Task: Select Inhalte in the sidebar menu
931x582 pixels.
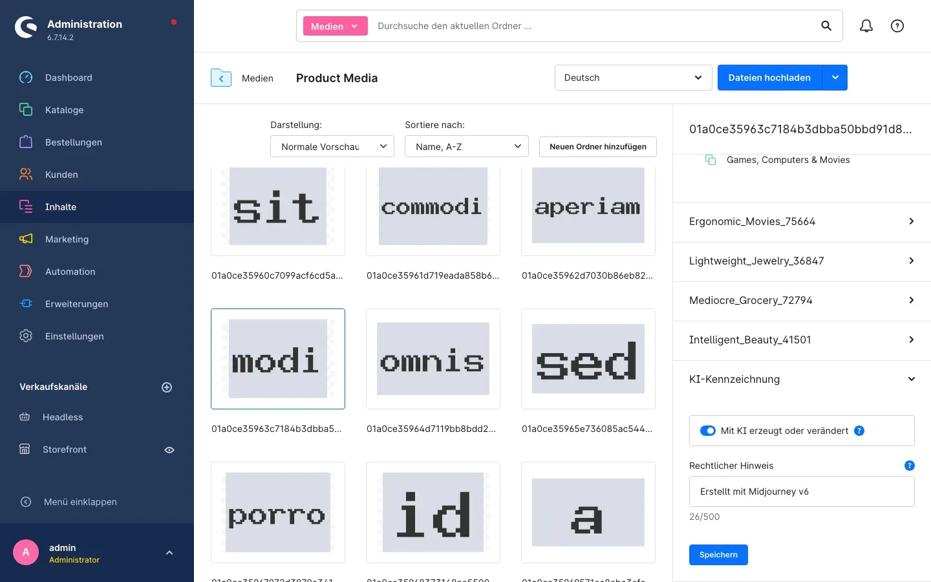Action: [x=97, y=207]
